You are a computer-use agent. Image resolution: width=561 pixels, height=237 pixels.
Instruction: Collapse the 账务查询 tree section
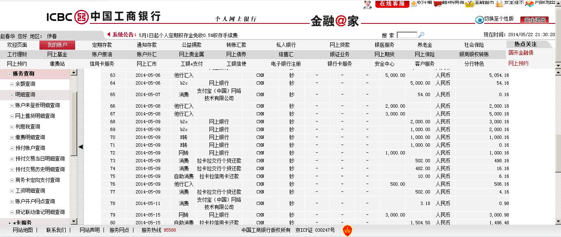[9, 74]
